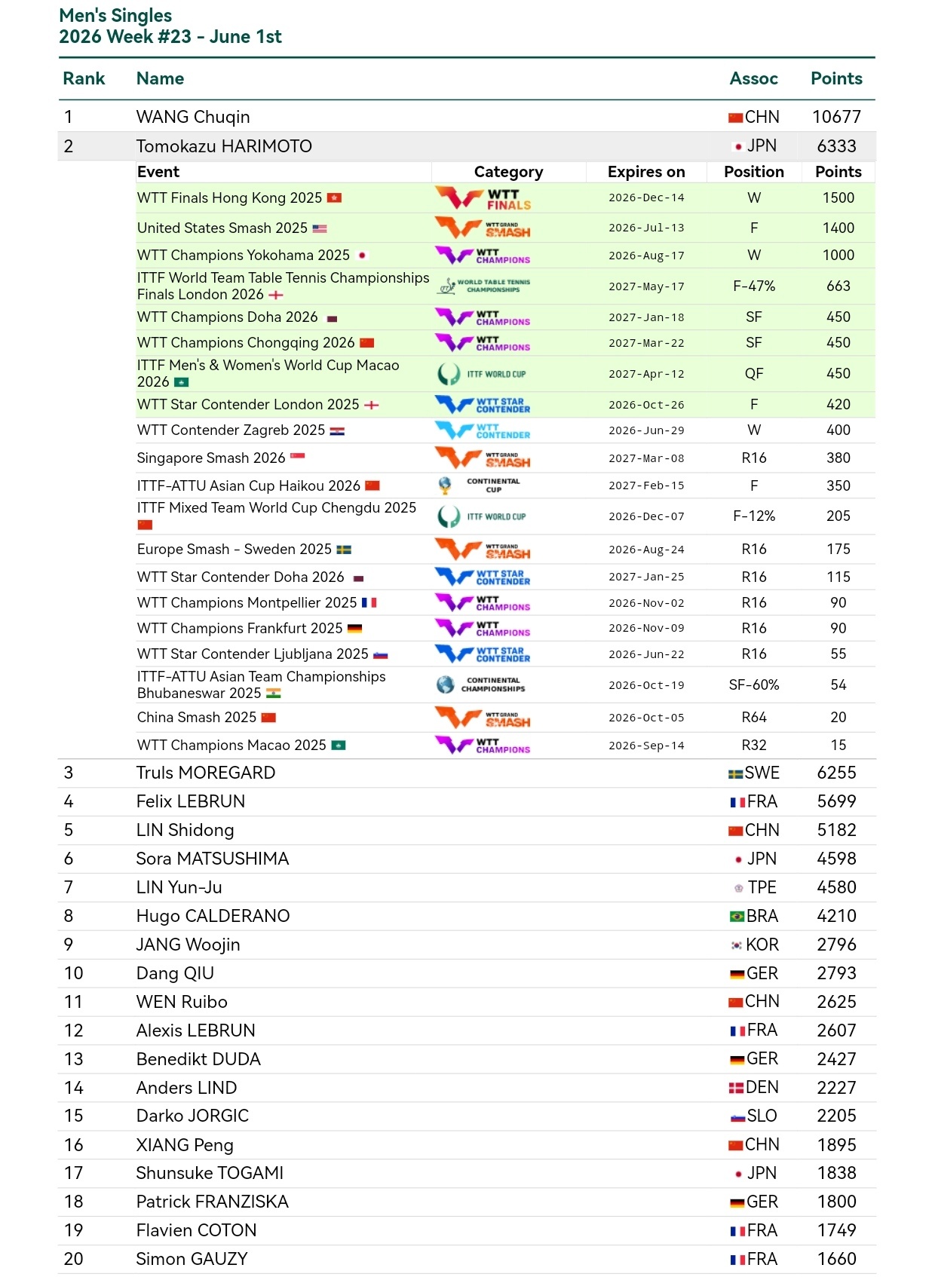Select Patrick FRANZISKA in the rankings
The image size is (932, 1277).
click(x=467, y=1202)
